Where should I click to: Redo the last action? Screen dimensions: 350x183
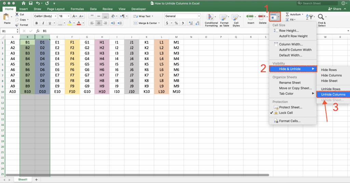tap(47, 3)
